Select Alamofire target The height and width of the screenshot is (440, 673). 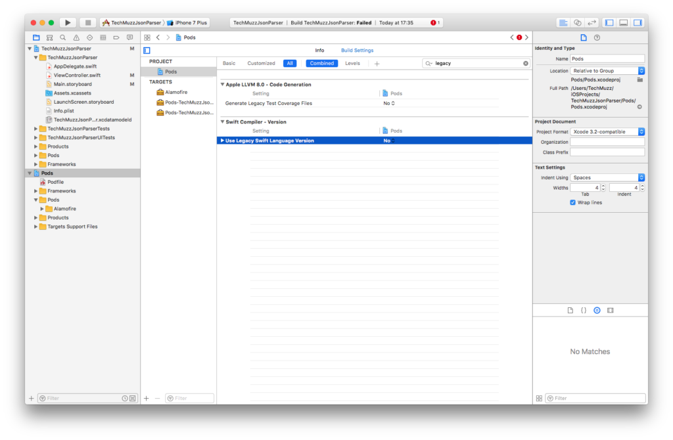pyautogui.click(x=176, y=92)
